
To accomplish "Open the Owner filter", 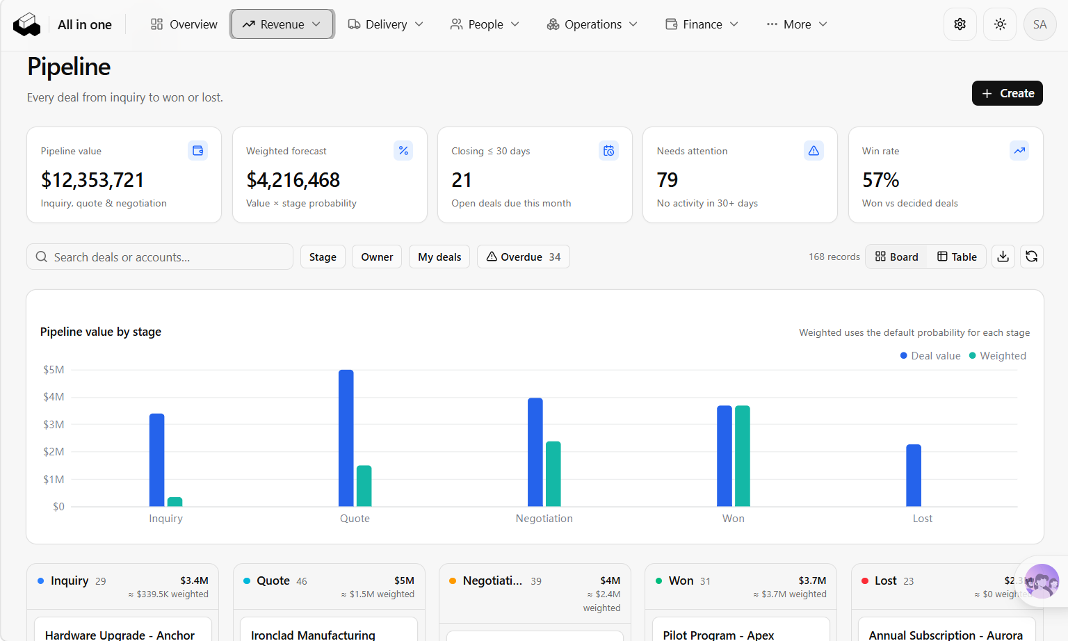I will click(x=377, y=257).
